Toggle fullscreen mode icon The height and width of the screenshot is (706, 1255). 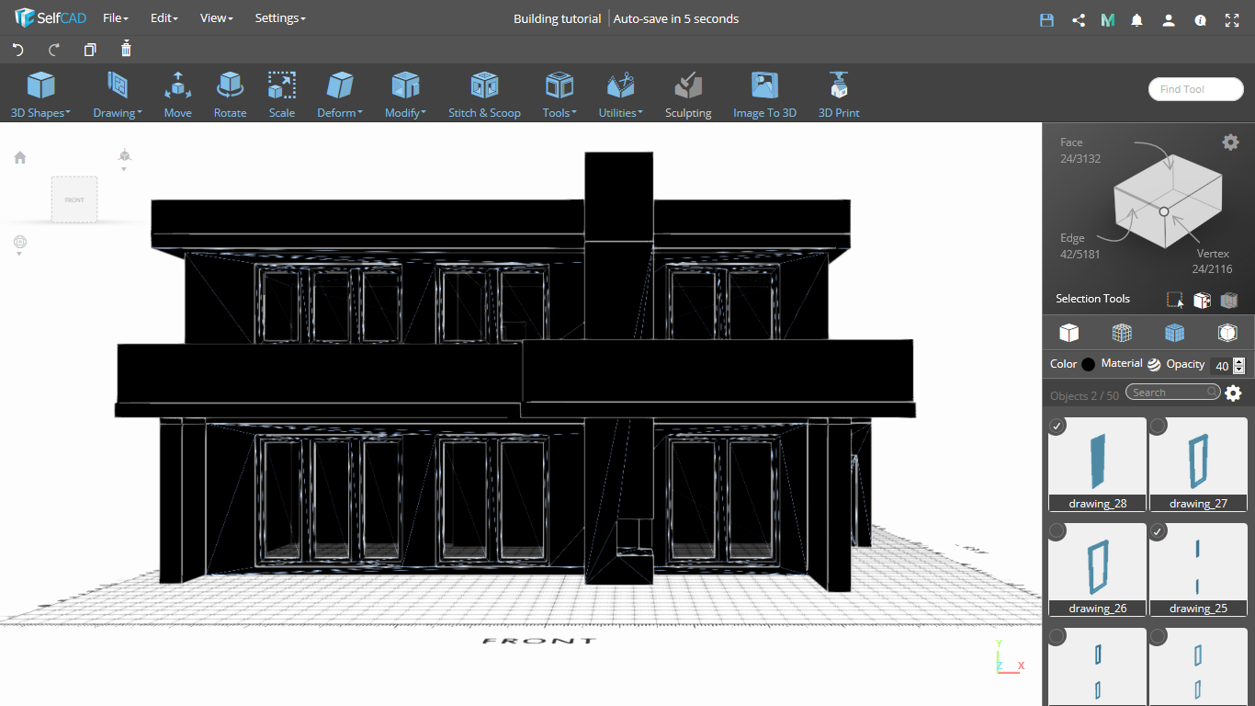1233,19
